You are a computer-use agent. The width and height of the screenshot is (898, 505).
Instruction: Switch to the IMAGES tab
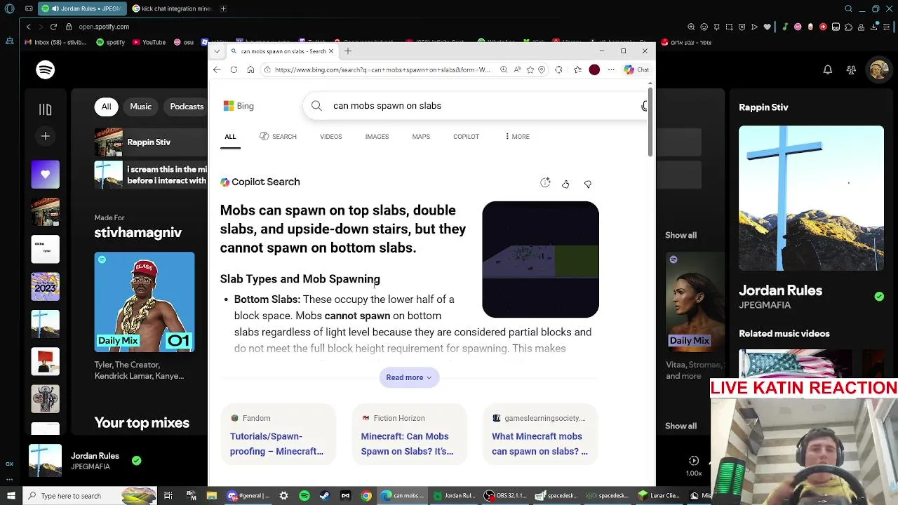click(377, 136)
